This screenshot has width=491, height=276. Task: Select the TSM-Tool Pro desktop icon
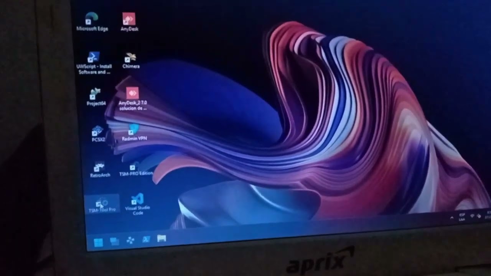click(102, 205)
